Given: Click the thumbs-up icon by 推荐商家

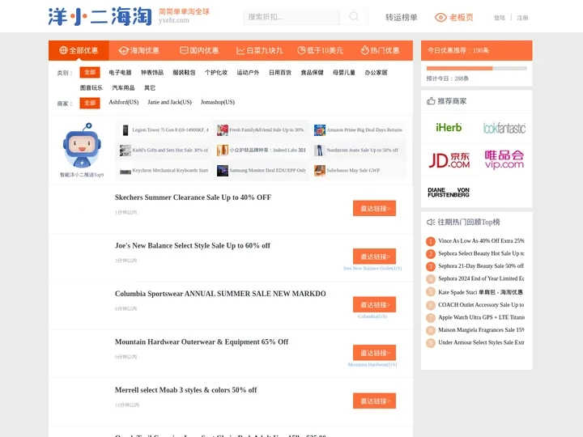Looking at the screenshot, I should tap(431, 100).
